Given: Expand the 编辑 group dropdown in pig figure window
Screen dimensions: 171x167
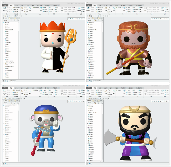Looking at the screenshot, I should click(x=68, y=97).
